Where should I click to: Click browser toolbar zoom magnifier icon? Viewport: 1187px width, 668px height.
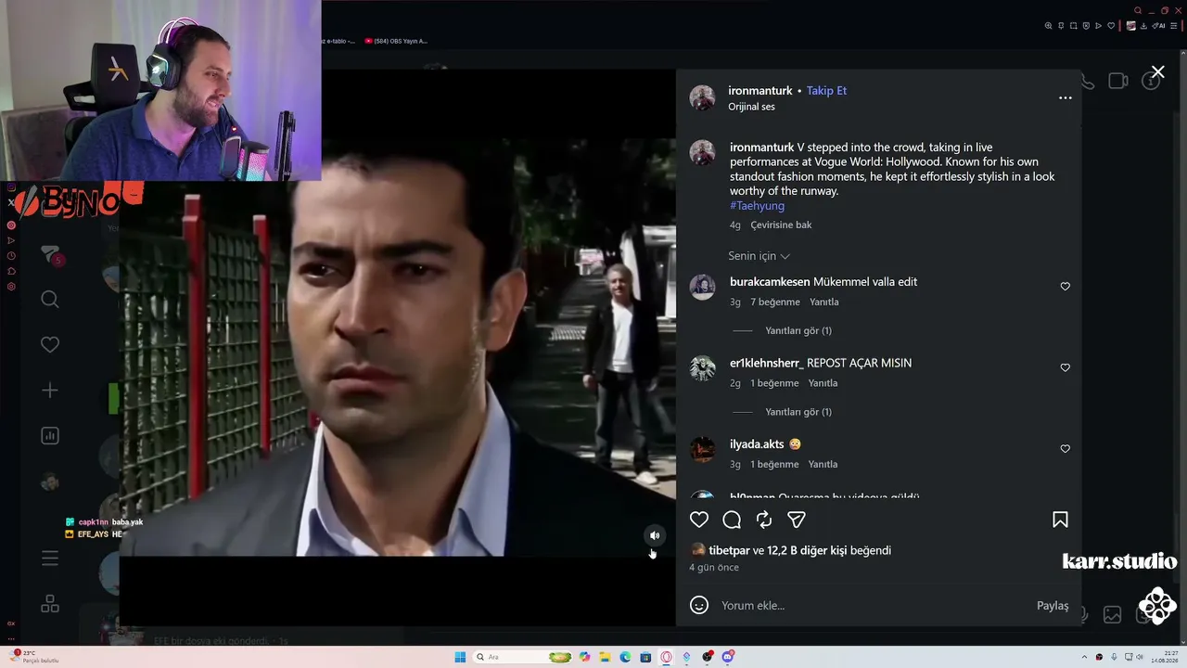coord(1049,26)
